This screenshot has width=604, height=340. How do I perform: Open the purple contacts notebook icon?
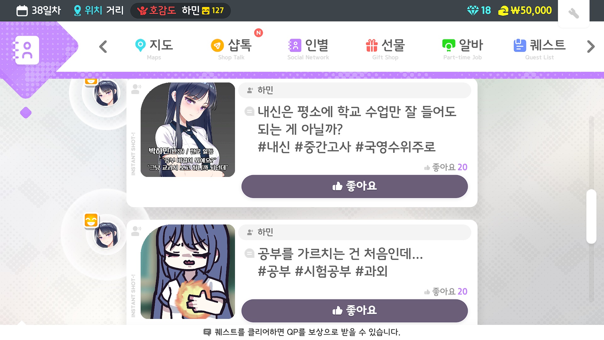pyautogui.click(x=27, y=50)
